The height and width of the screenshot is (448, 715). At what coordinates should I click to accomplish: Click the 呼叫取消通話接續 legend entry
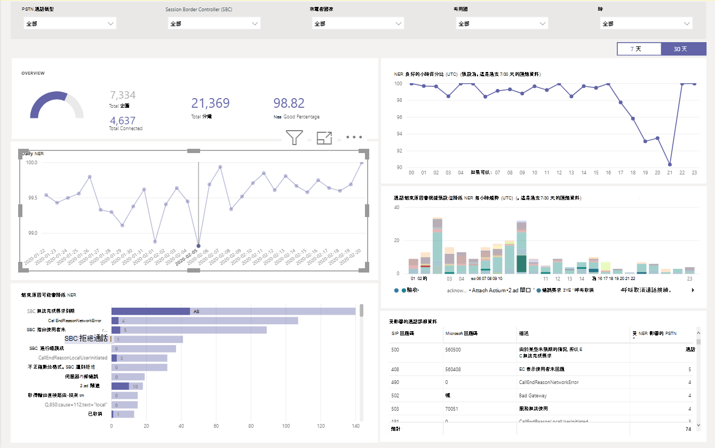coord(646,290)
